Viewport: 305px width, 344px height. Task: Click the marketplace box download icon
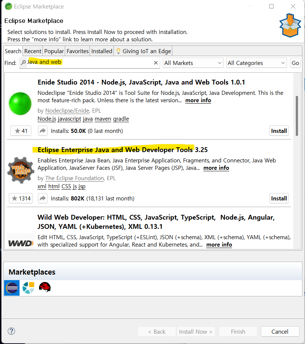click(290, 25)
